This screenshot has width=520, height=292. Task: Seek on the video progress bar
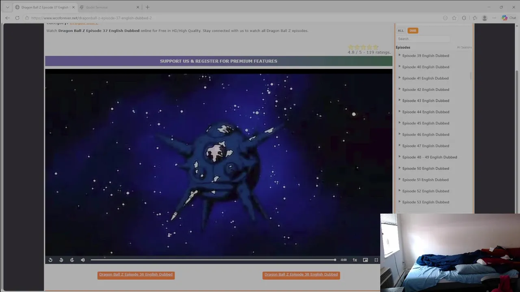tap(213, 260)
